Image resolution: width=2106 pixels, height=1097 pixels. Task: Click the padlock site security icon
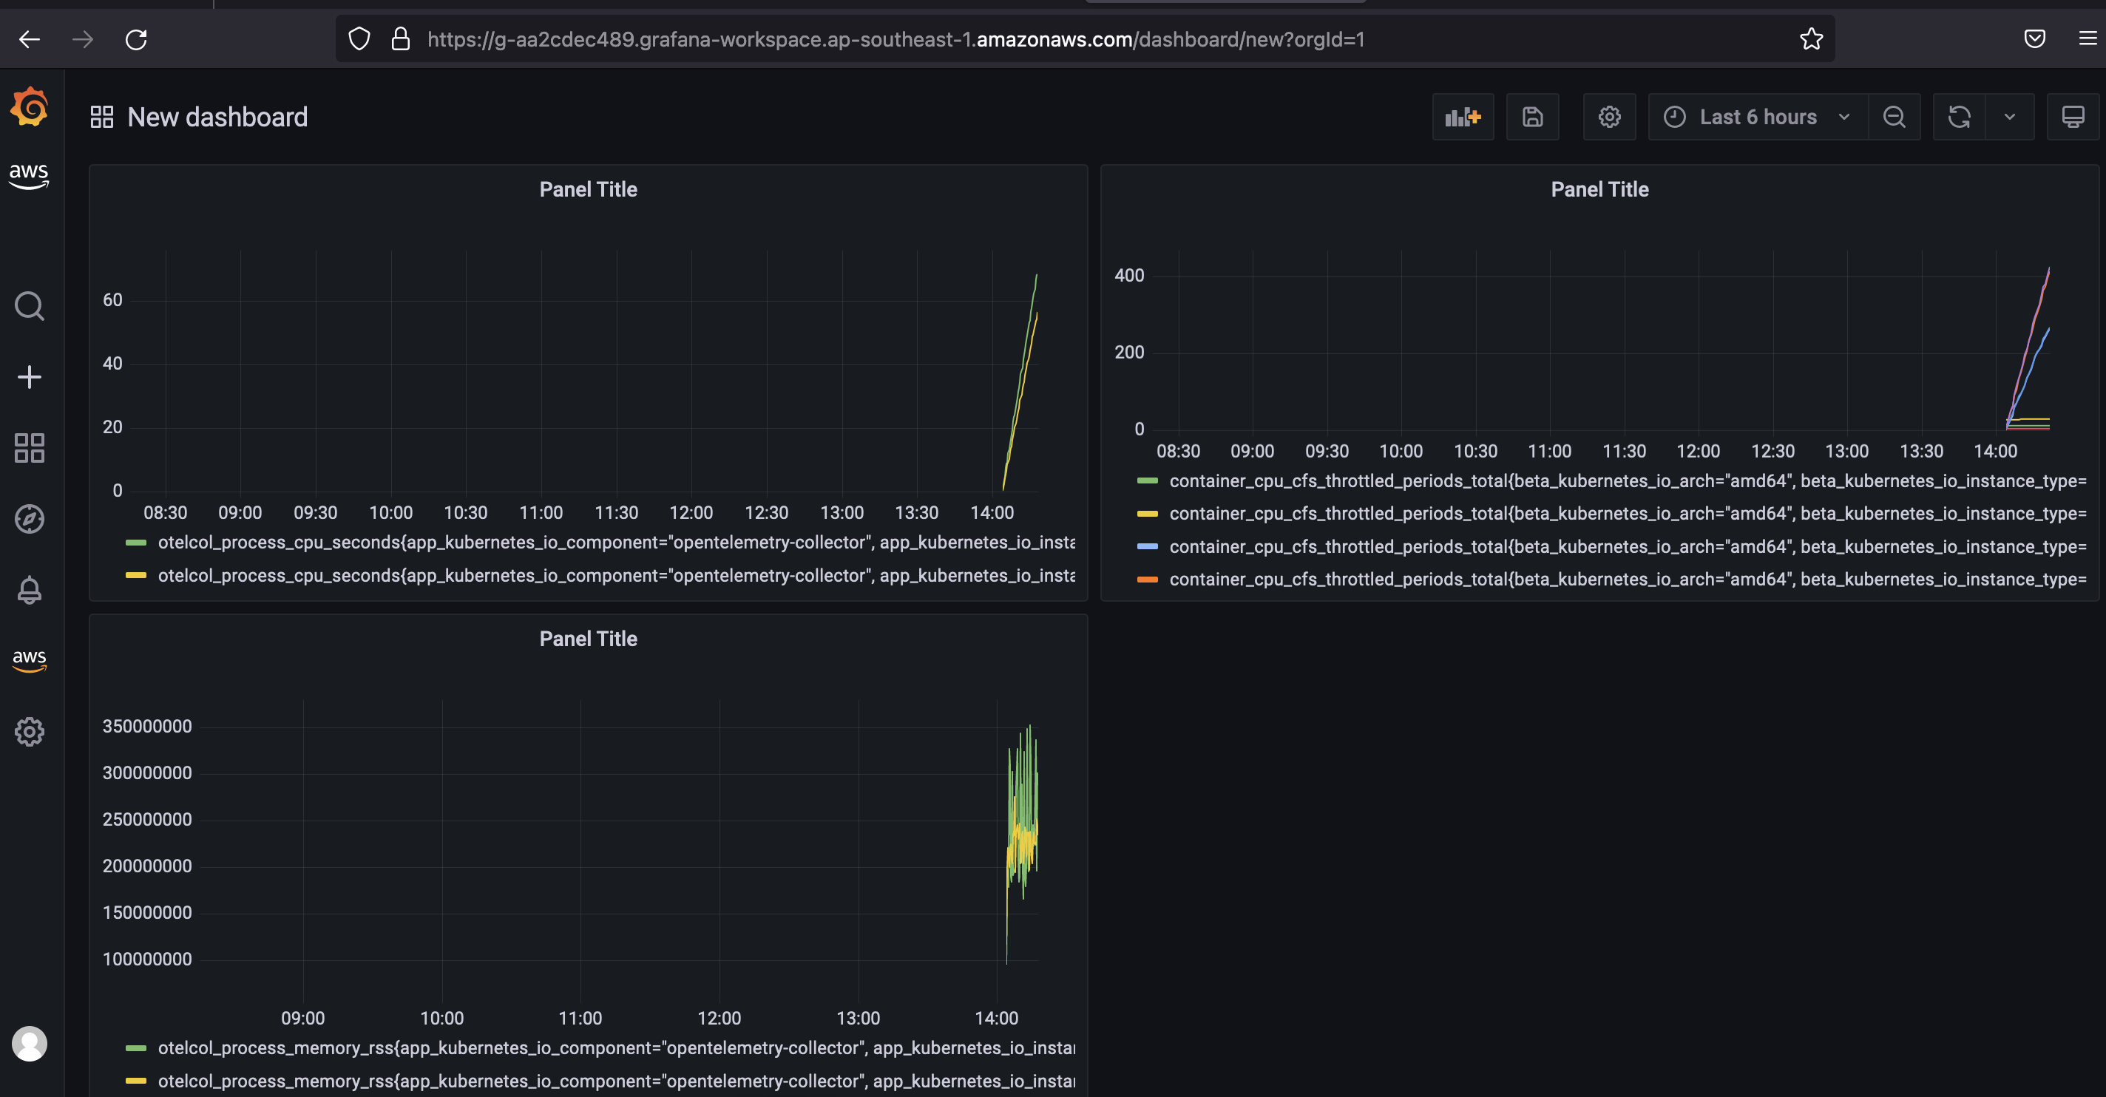400,39
